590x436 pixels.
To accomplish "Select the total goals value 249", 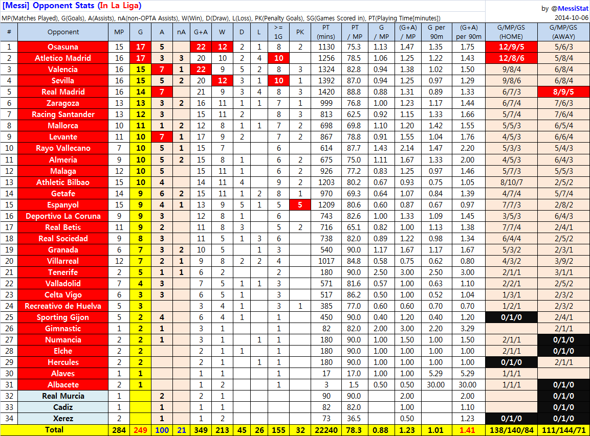I will 140,430.
